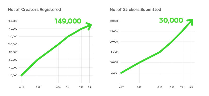Click the 30,000 green total label
The image size is (209, 96).
pos(171,20)
